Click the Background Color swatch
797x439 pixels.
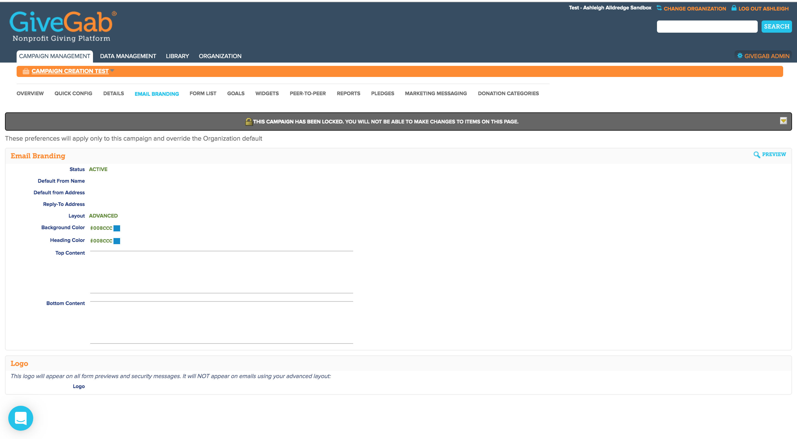(117, 228)
